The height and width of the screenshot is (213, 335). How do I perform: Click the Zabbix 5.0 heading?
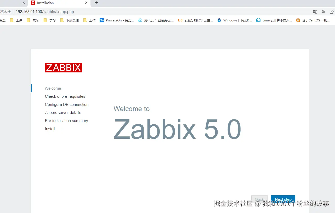(x=177, y=129)
